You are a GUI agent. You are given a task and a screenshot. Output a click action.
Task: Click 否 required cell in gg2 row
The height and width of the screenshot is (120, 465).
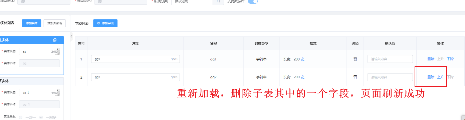click(x=355, y=77)
